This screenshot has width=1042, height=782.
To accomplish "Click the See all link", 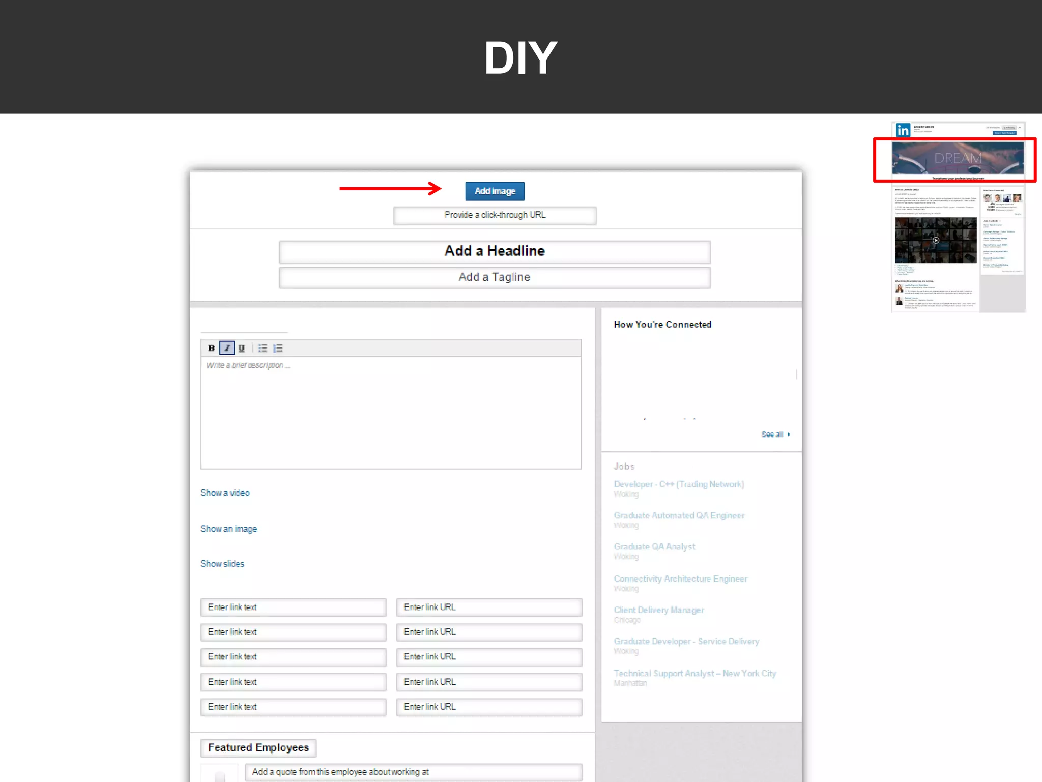I will 775,435.
